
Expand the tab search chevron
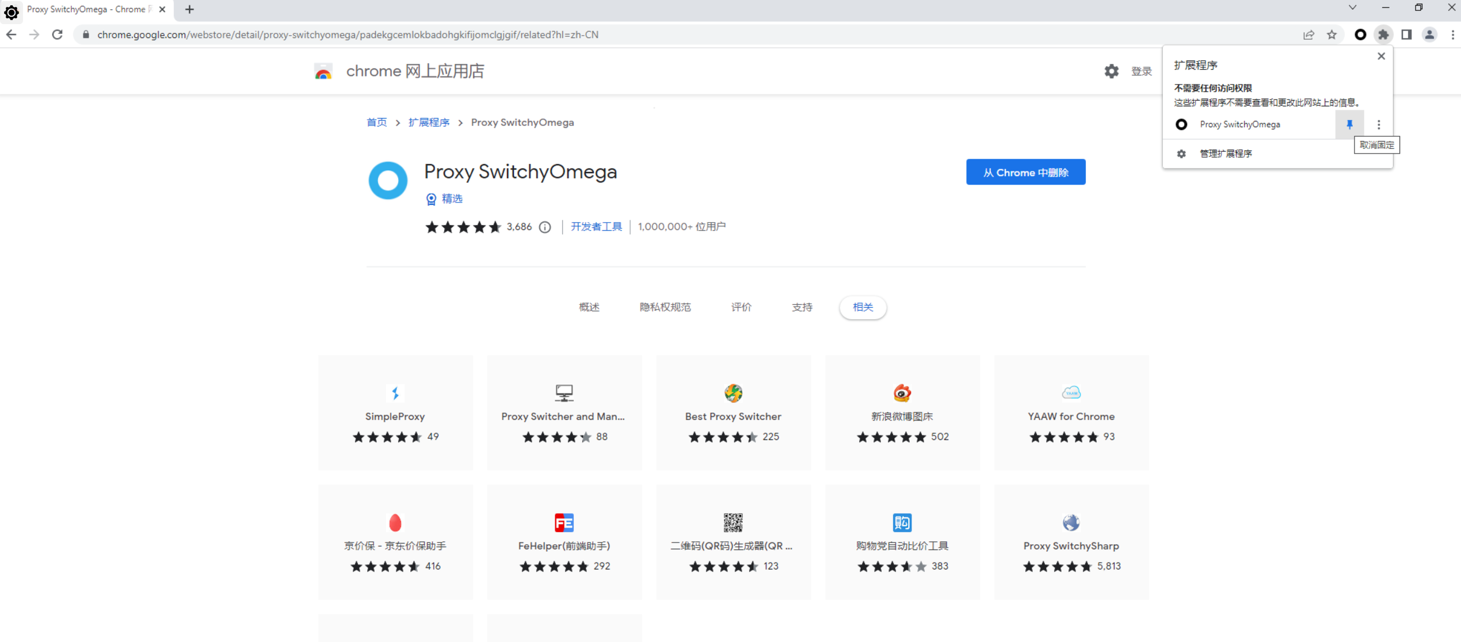coord(1352,7)
